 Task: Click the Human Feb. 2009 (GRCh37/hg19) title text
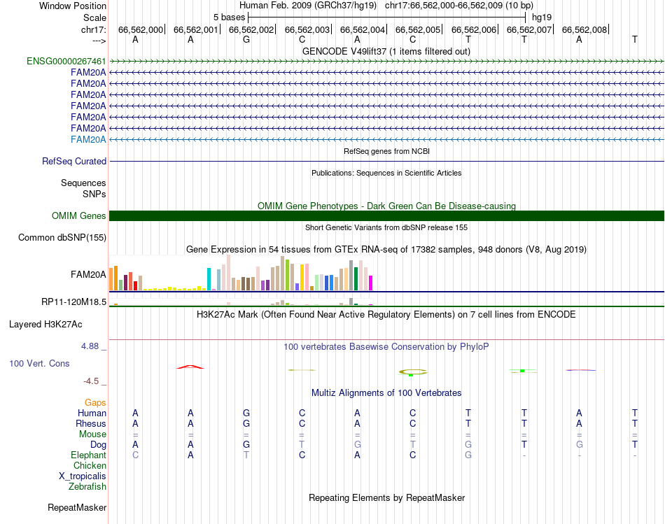pos(308,6)
